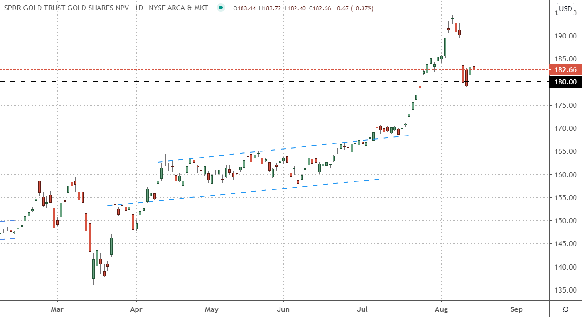This screenshot has width=582, height=317.
Task: Click the red 182.66 current price label
Action: click(x=565, y=70)
